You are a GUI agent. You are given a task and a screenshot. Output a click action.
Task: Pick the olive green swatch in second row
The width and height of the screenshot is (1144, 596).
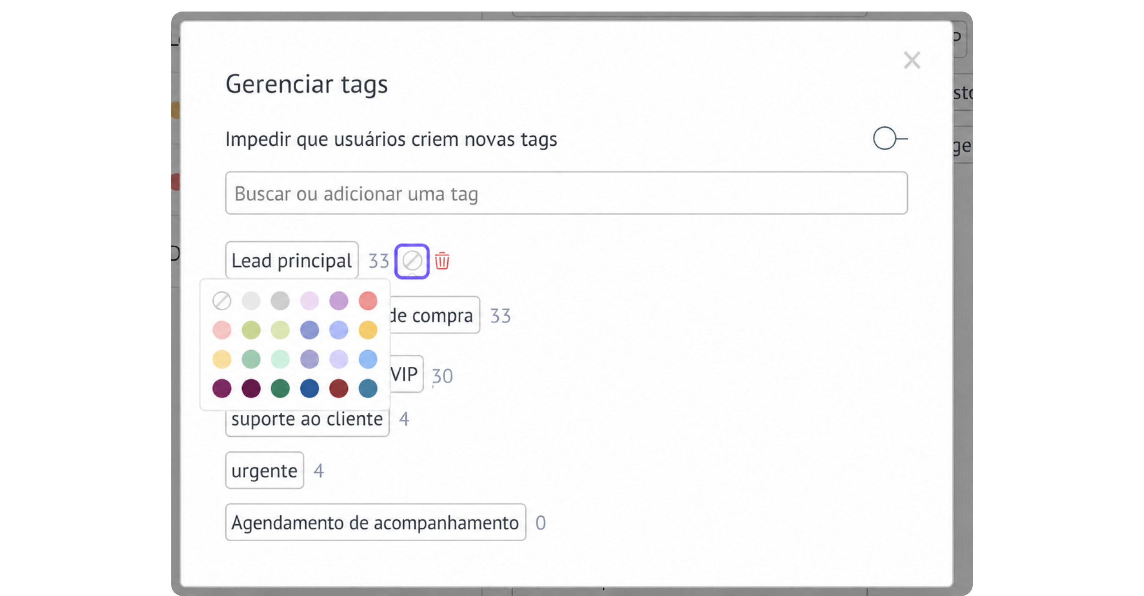pyautogui.click(x=251, y=330)
